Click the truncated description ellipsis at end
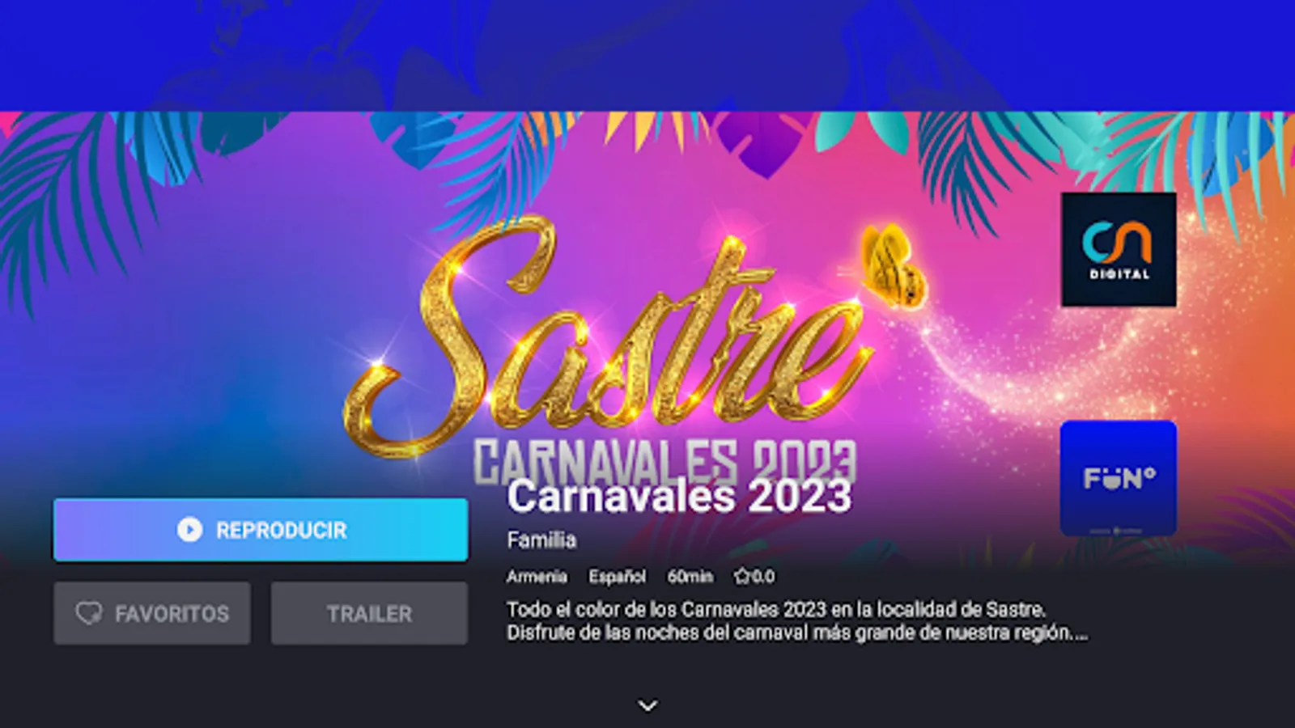The height and width of the screenshot is (728, 1295). click(x=1080, y=634)
